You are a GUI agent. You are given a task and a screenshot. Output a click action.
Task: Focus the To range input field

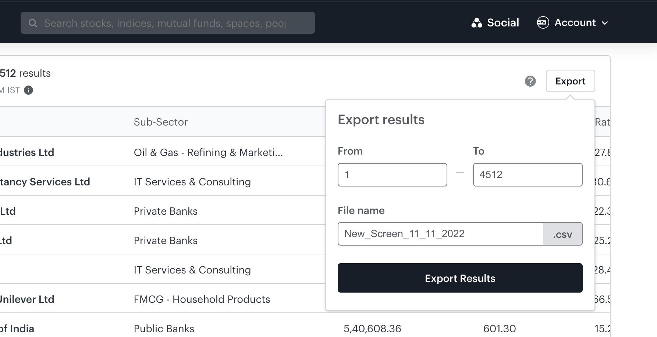[528, 175]
